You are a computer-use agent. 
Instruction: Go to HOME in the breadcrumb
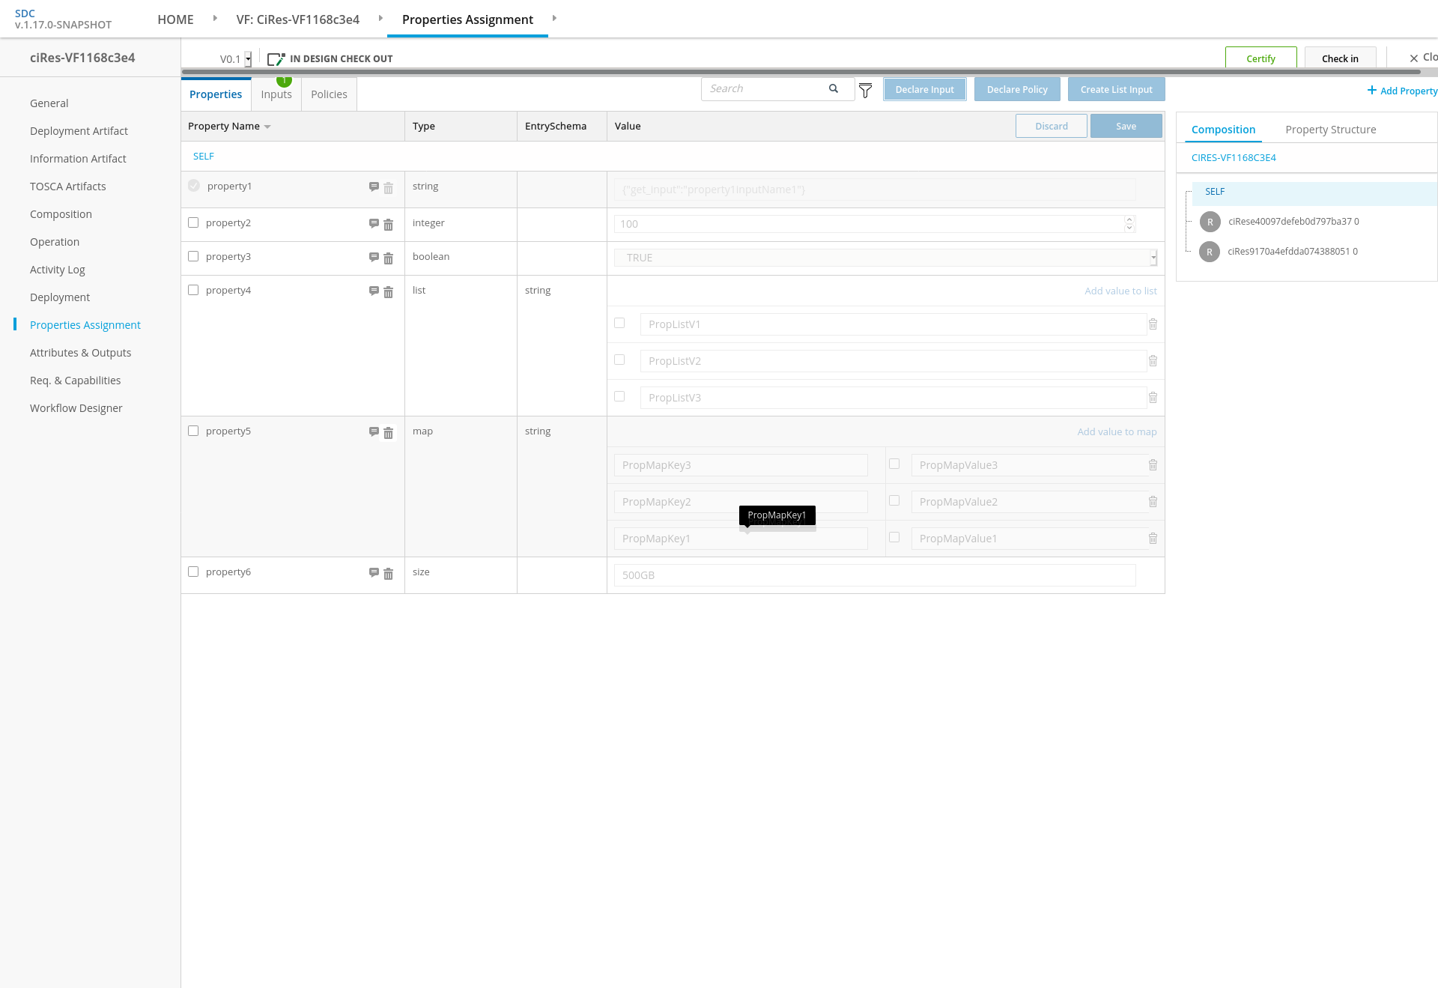175,19
